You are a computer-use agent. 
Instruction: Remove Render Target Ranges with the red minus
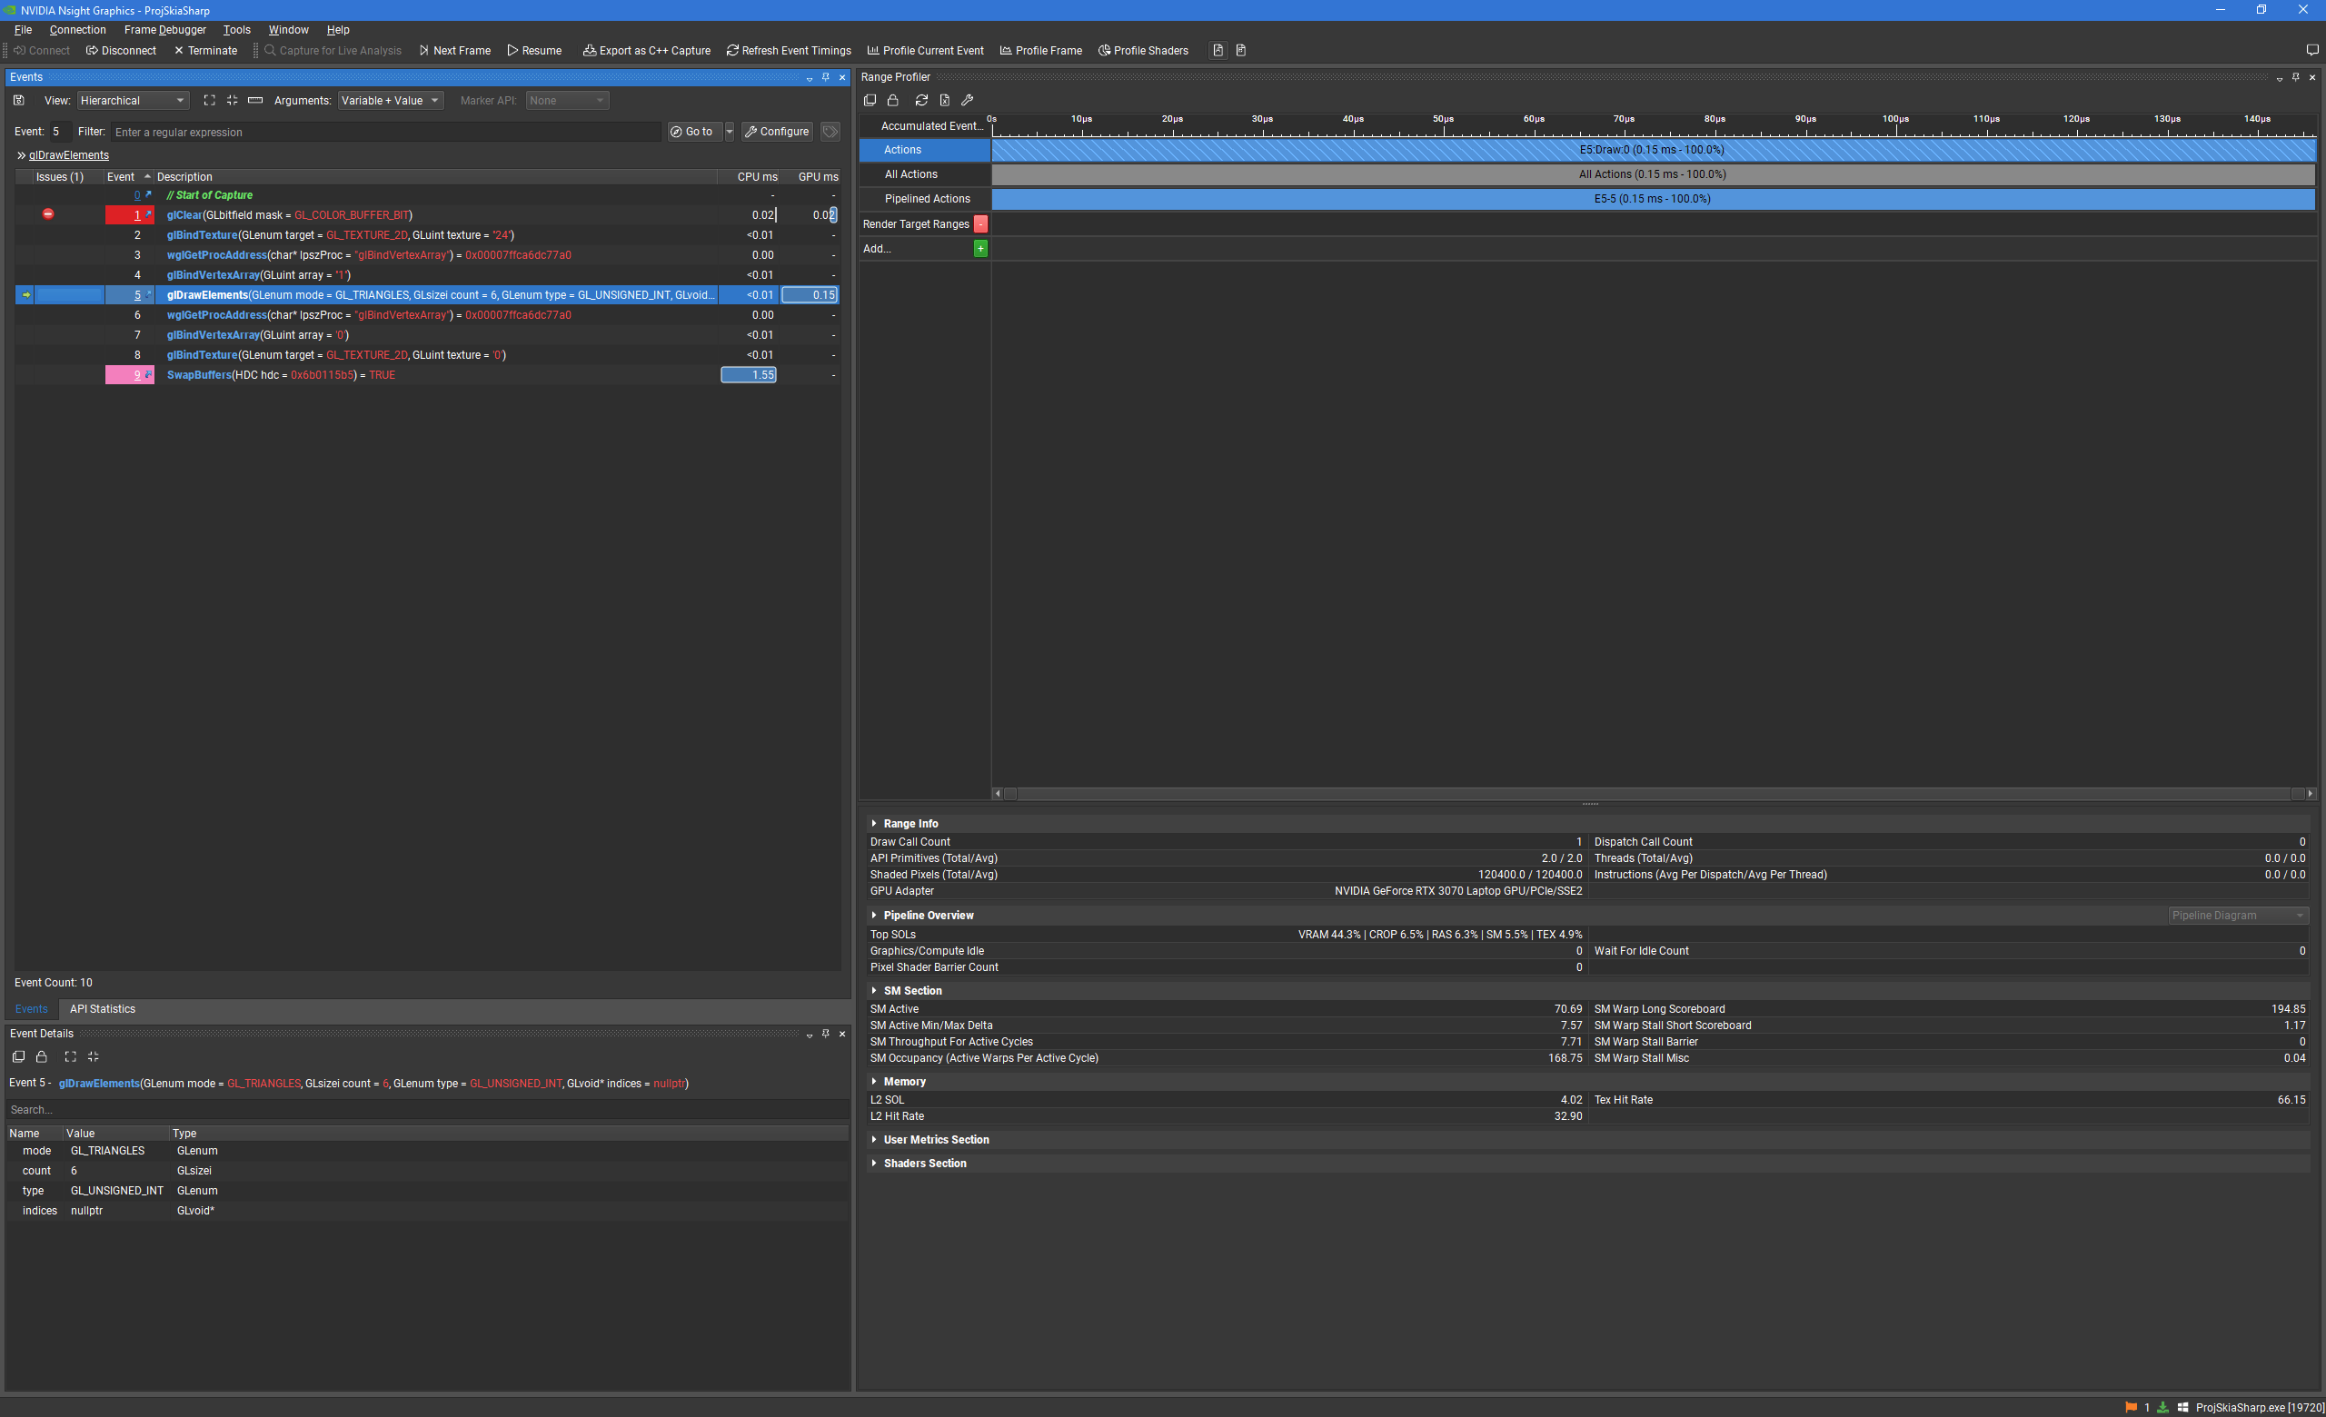click(980, 223)
